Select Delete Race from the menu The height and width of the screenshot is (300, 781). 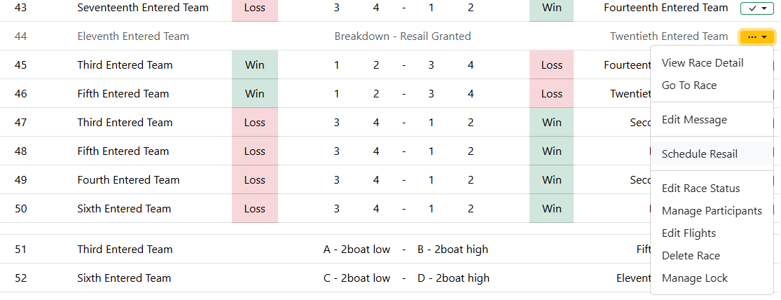coord(691,256)
